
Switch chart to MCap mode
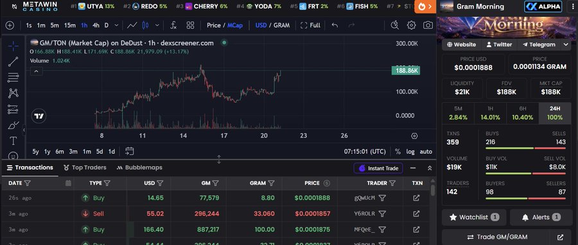(x=235, y=26)
